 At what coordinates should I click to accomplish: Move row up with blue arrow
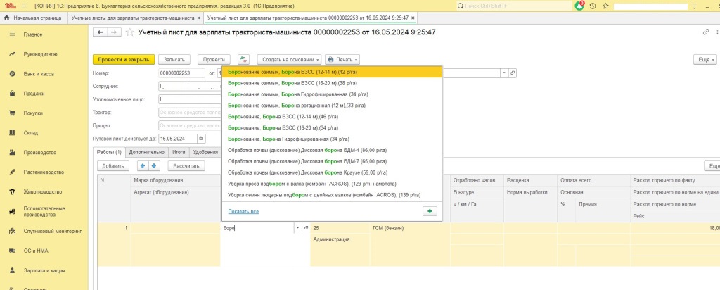coord(143,166)
